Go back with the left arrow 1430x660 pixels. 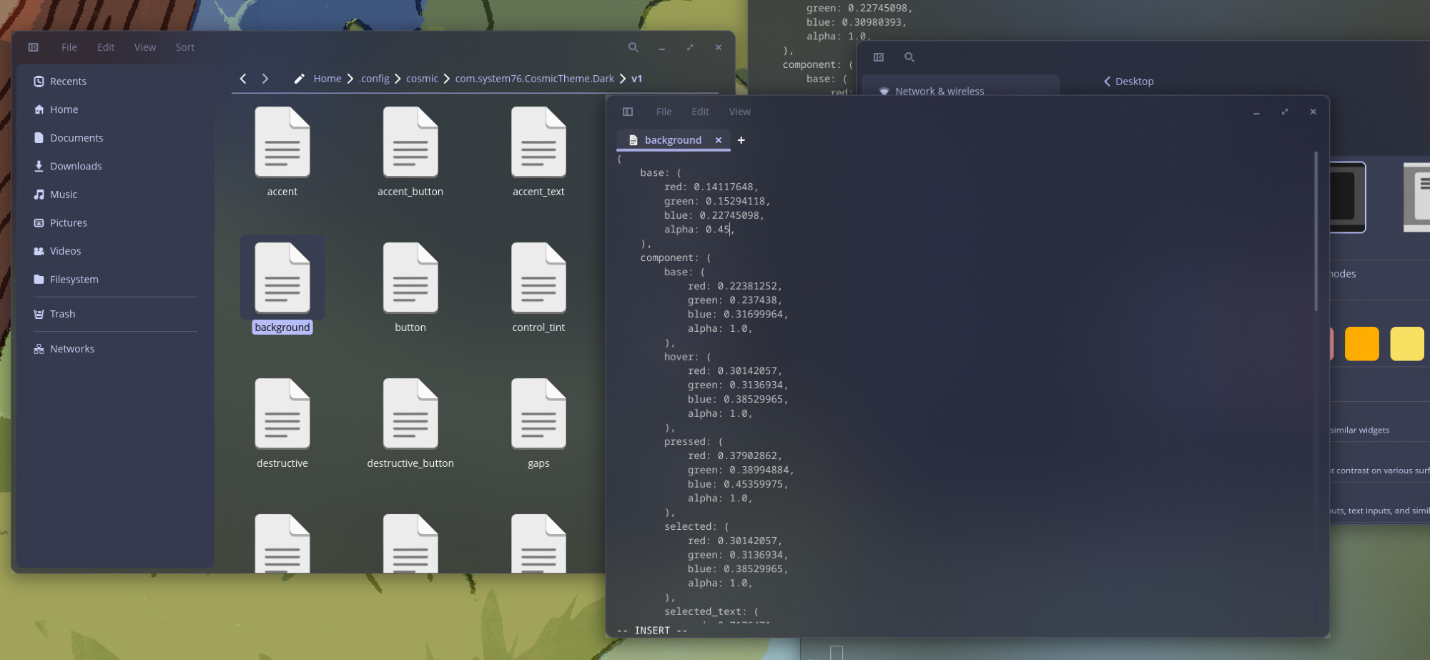243,79
